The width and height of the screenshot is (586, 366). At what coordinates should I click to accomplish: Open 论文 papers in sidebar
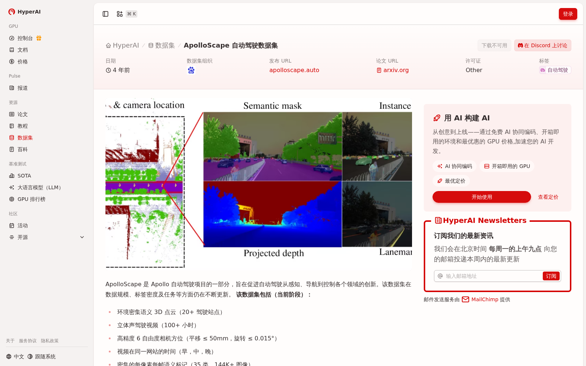point(47,114)
